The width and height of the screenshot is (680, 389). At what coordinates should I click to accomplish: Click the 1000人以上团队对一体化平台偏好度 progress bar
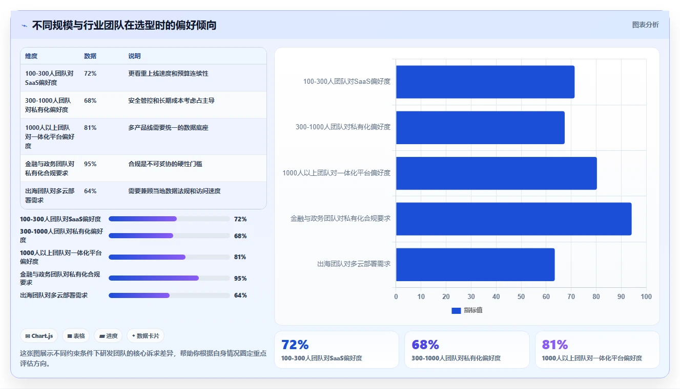pos(169,257)
